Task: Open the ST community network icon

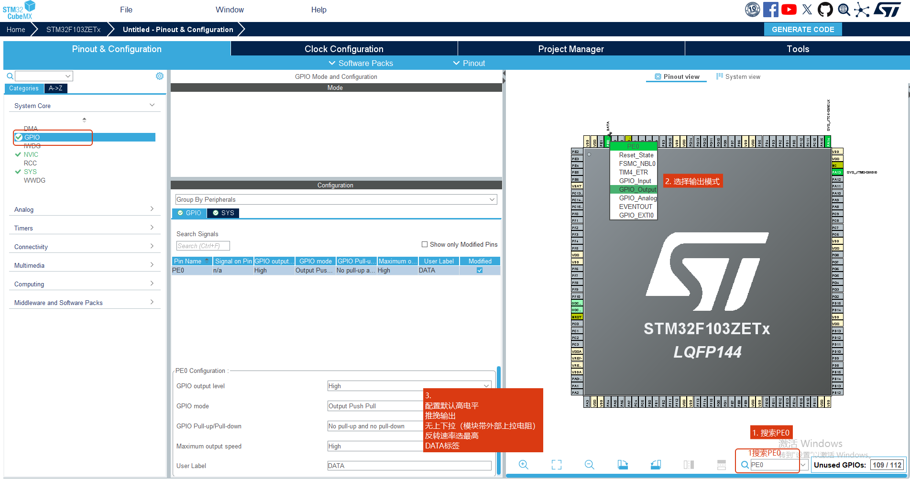Action: coord(862,10)
